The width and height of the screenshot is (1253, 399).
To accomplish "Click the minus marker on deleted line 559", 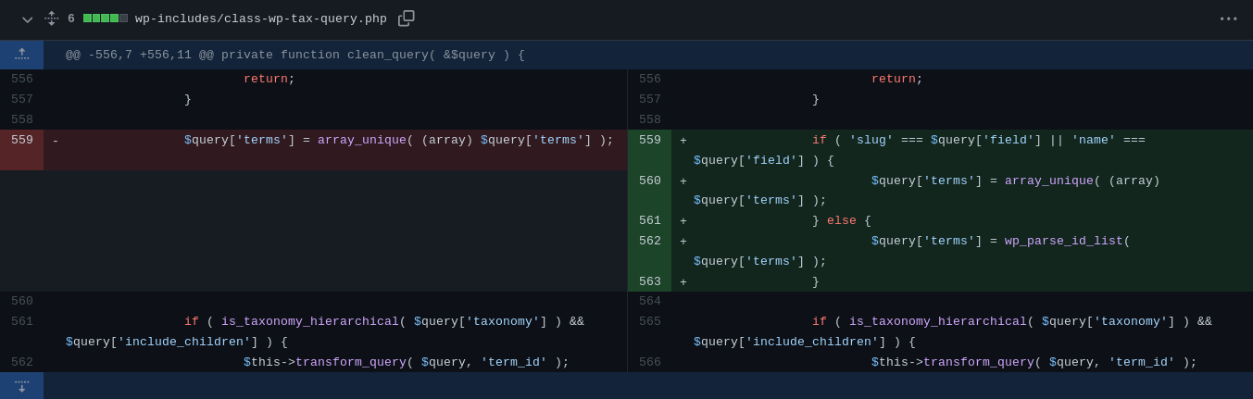I will pyautogui.click(x=56, y=141).
